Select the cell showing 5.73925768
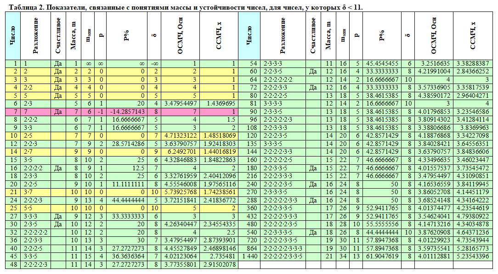This screenshot has width=498, height=274. (x=181, y=192)
